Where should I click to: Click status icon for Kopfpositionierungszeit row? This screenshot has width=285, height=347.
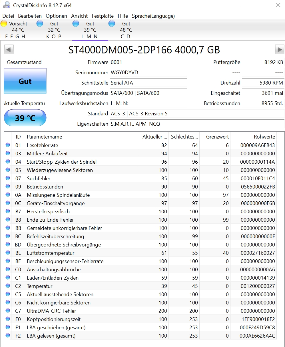(x=8, y=319)
